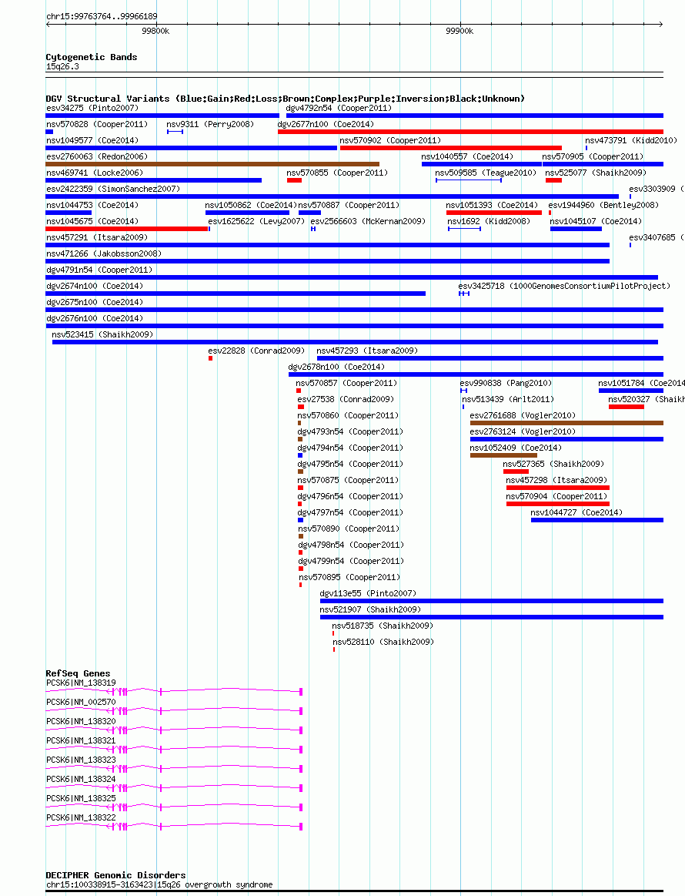Click dgv113e55 (Pinto2007) label
The height and width of the screenshot is (896, 685).
click(368, 593)
